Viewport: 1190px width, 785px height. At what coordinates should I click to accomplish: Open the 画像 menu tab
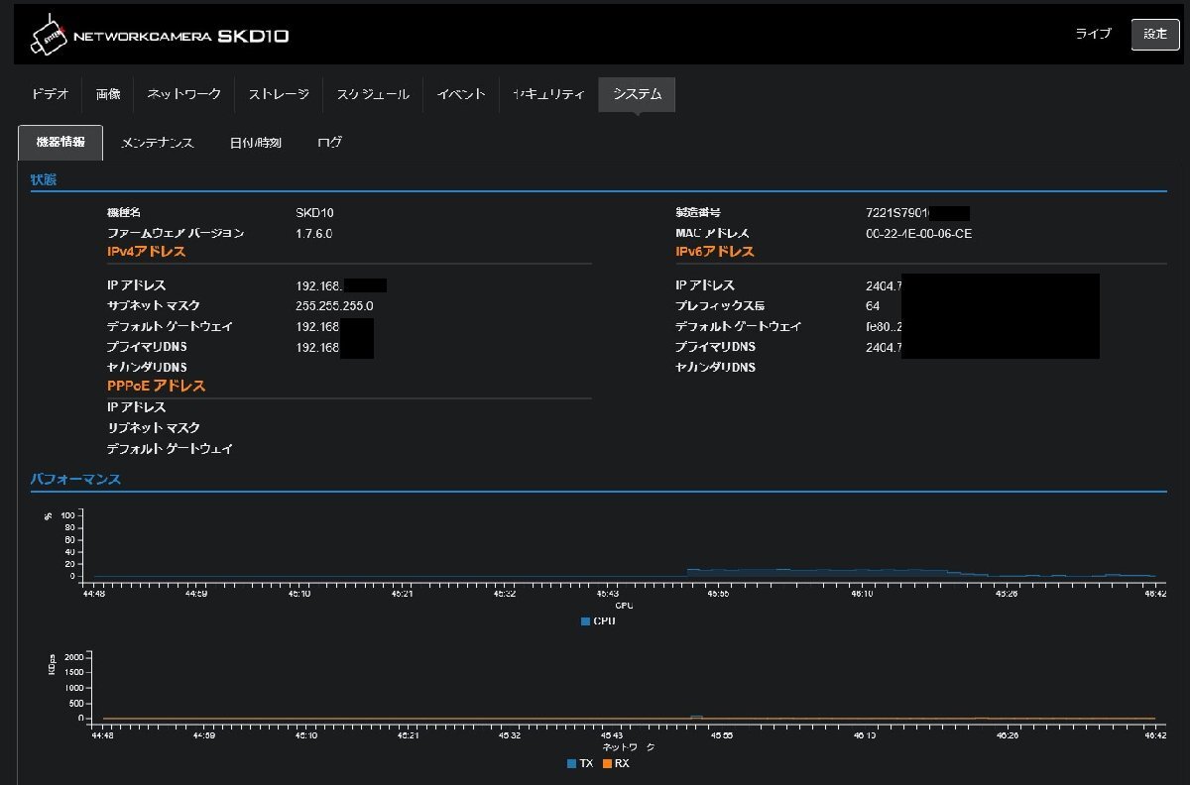(x=108, y=94)
